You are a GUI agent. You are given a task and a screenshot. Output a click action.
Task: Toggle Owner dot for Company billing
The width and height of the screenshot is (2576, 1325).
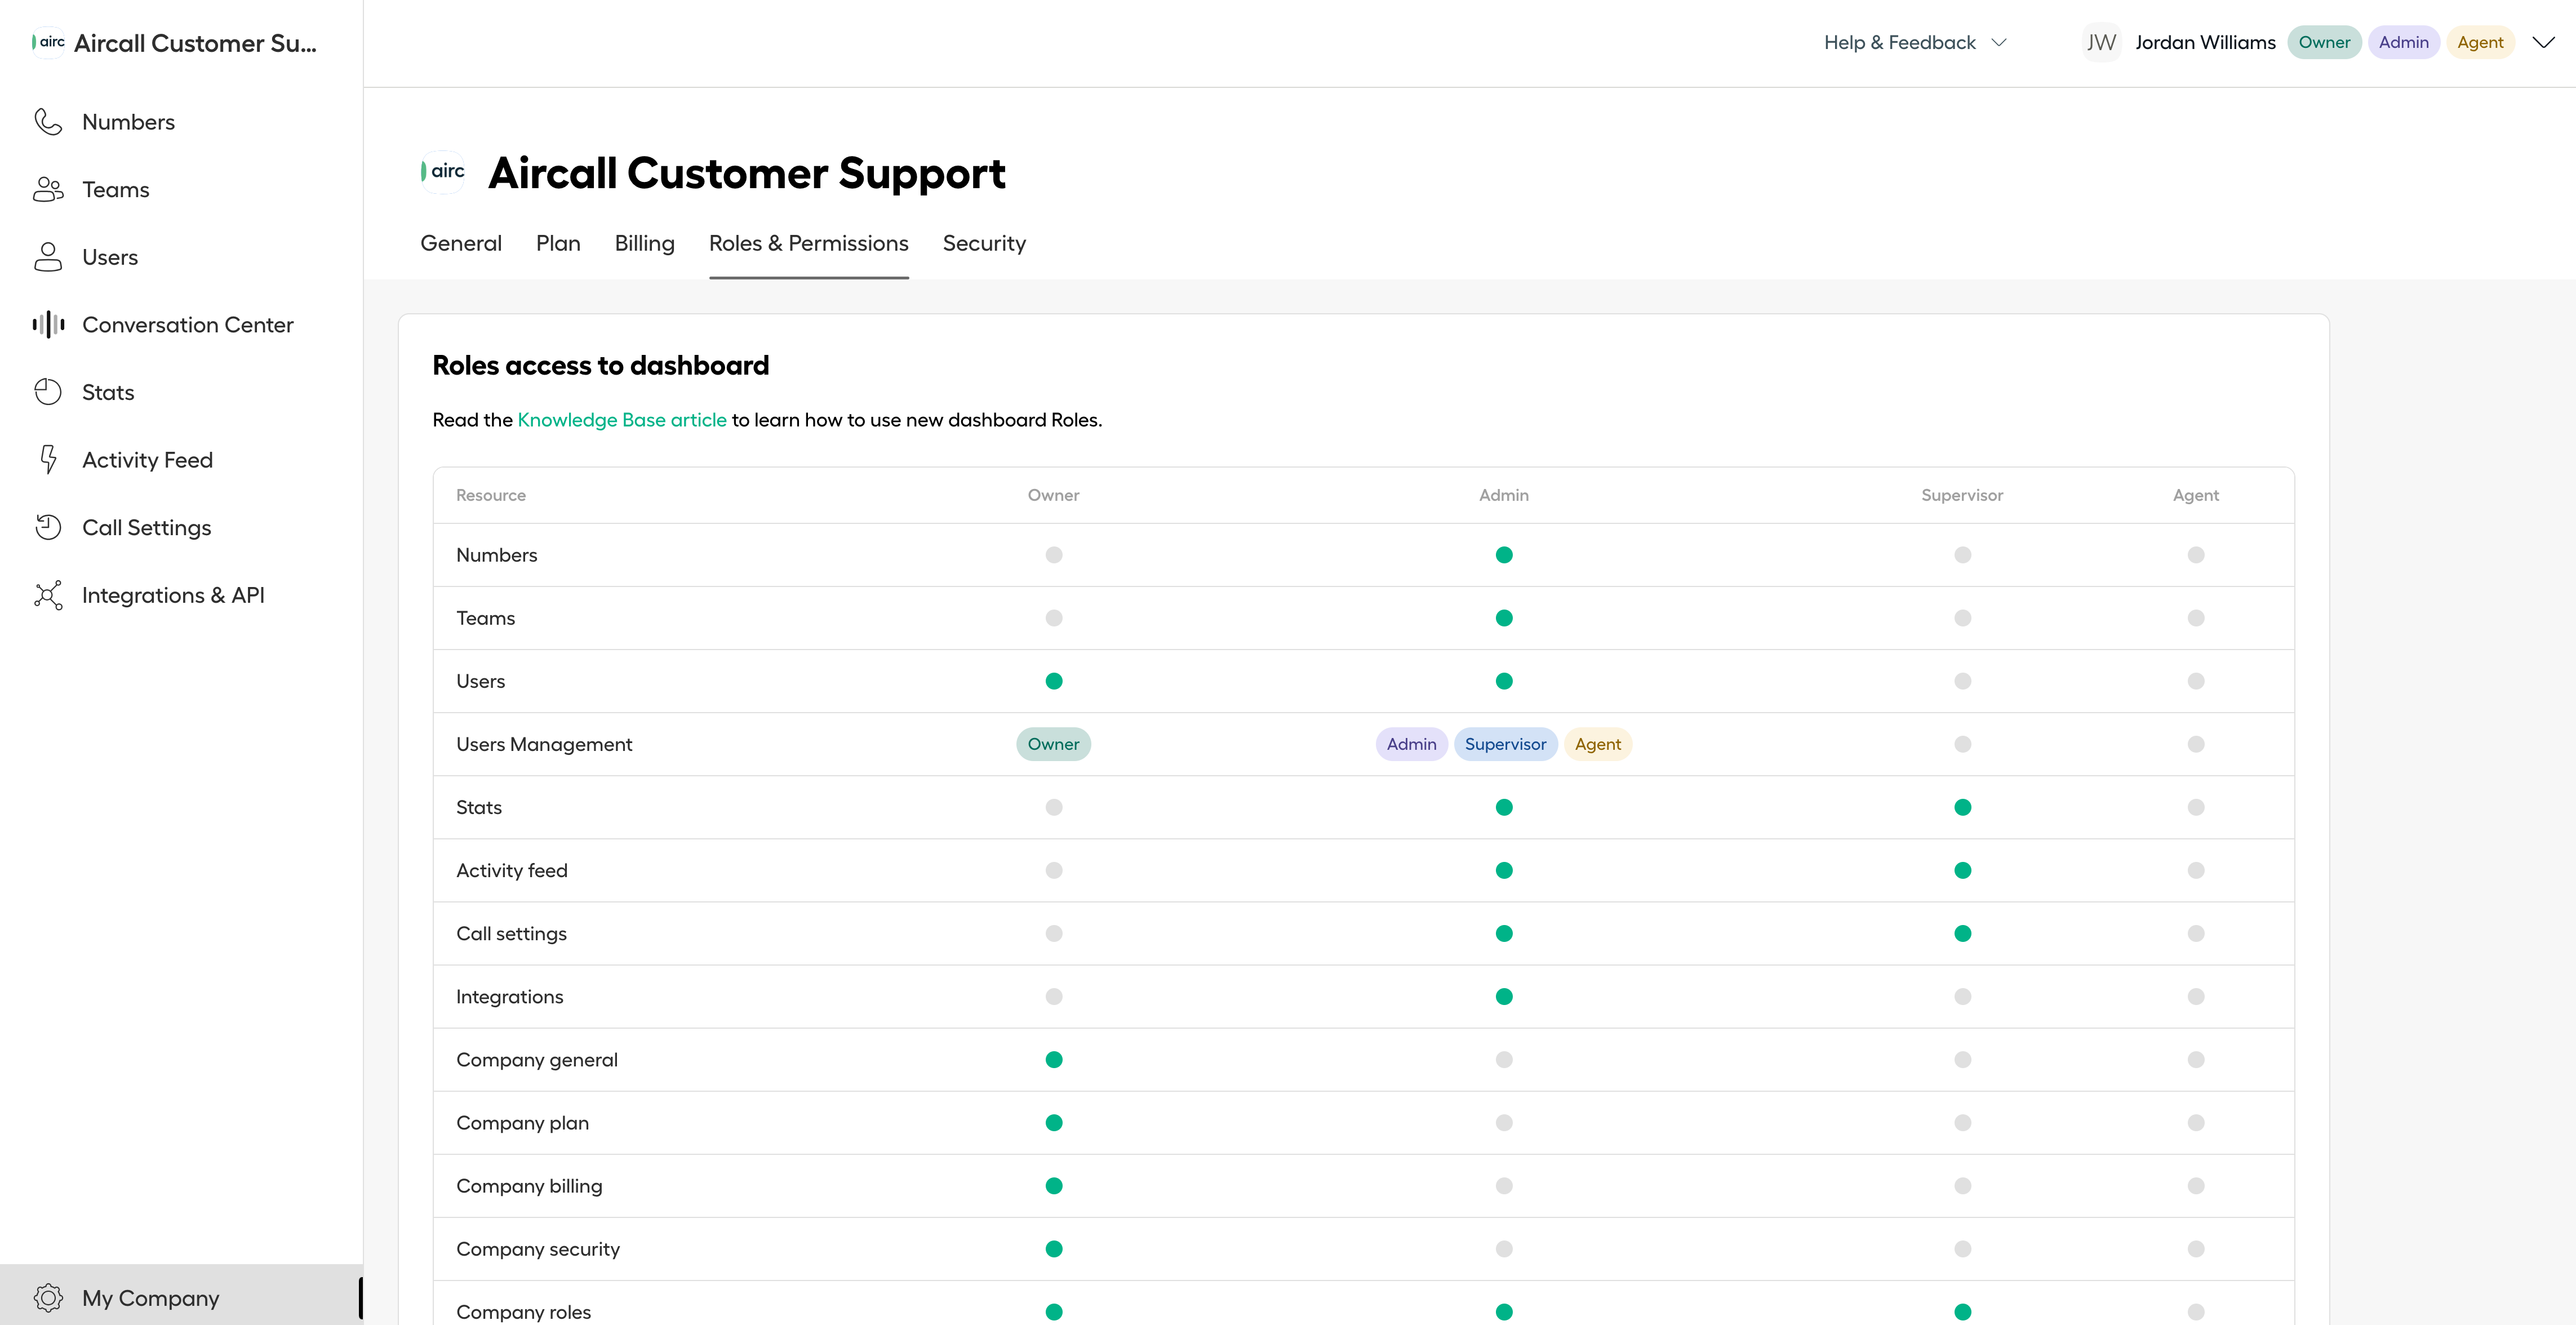click(1054, 1186)
